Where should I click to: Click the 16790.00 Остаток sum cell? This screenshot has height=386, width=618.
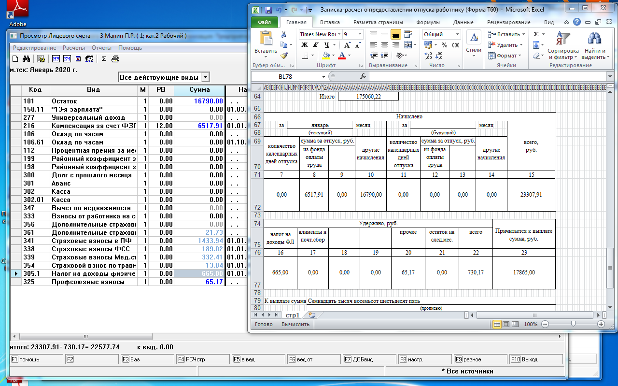[x=199, y=101]
